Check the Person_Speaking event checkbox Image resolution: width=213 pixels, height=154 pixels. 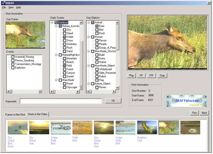13,60
